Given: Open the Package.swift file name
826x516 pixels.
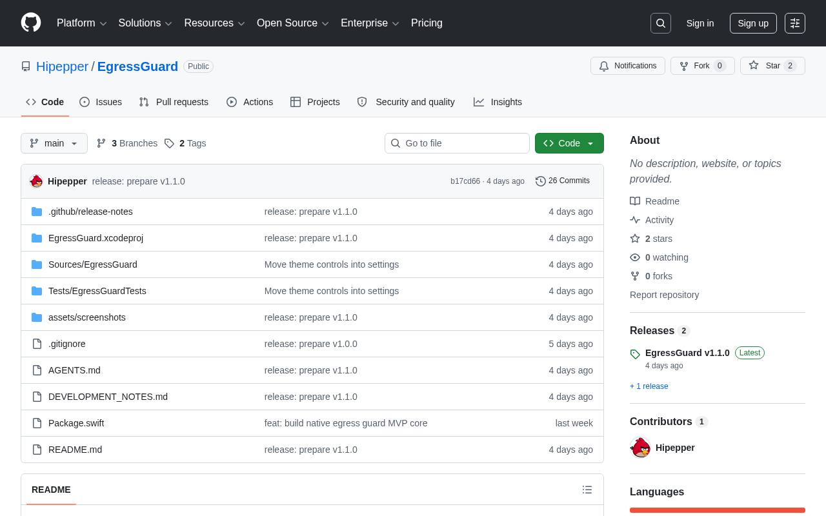Looking at the screenshot, I should [76, 423].
